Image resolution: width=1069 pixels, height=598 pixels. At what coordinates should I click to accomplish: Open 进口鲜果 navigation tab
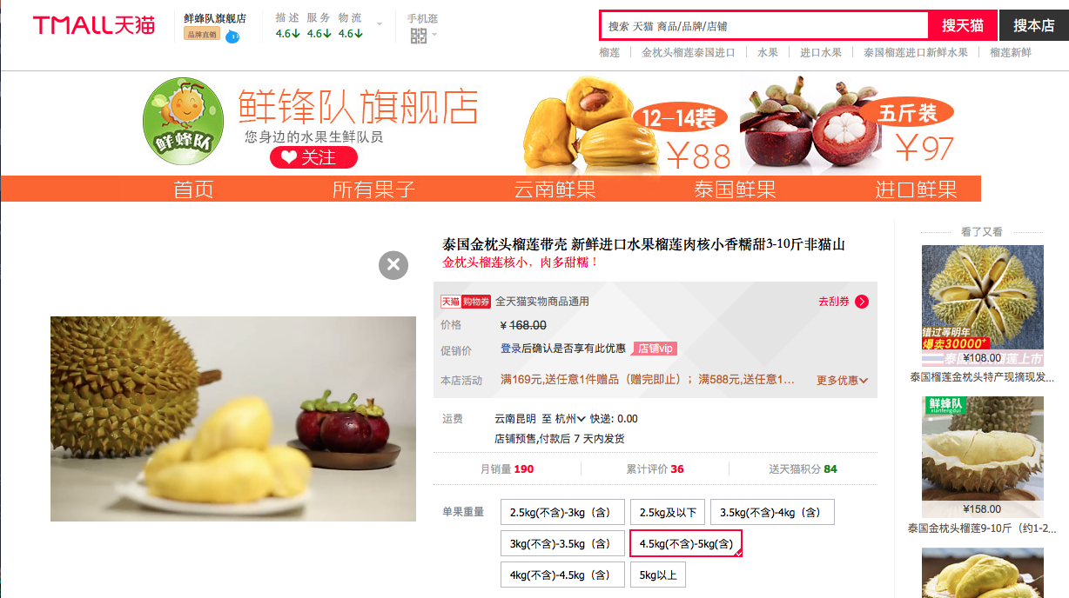coord(916,189)
